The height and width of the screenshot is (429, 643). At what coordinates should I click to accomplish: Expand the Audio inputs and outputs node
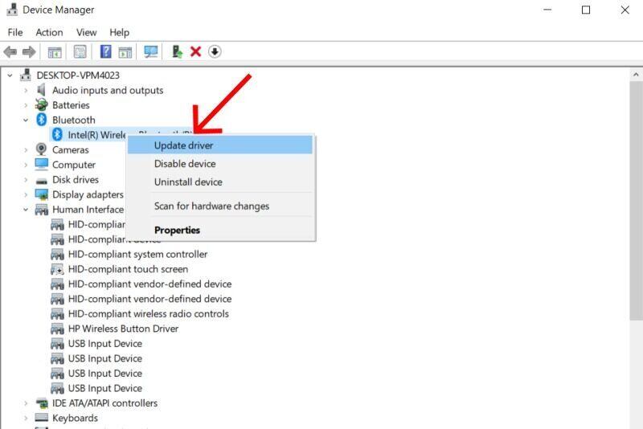(26, 90)
